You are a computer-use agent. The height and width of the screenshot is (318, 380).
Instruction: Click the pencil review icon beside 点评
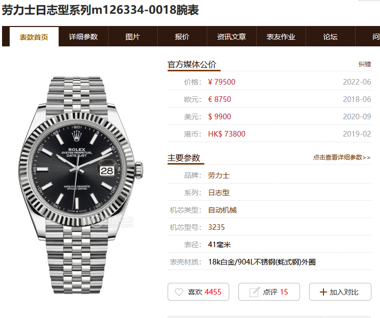coord(255,292)
